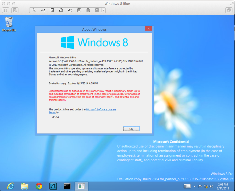Click OK in About Windows dialog

(x=131, y=129)
